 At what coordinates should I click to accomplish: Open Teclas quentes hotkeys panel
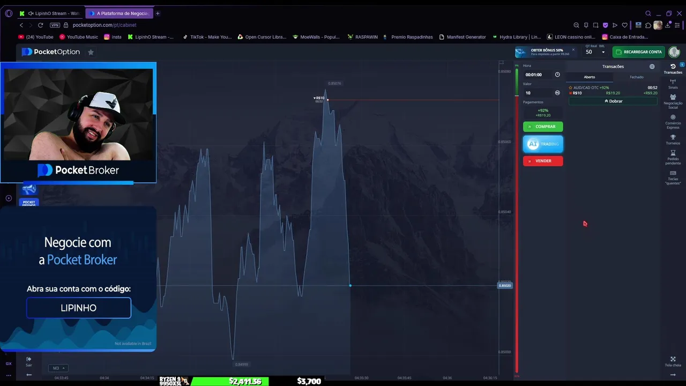(x=673, y=178)
